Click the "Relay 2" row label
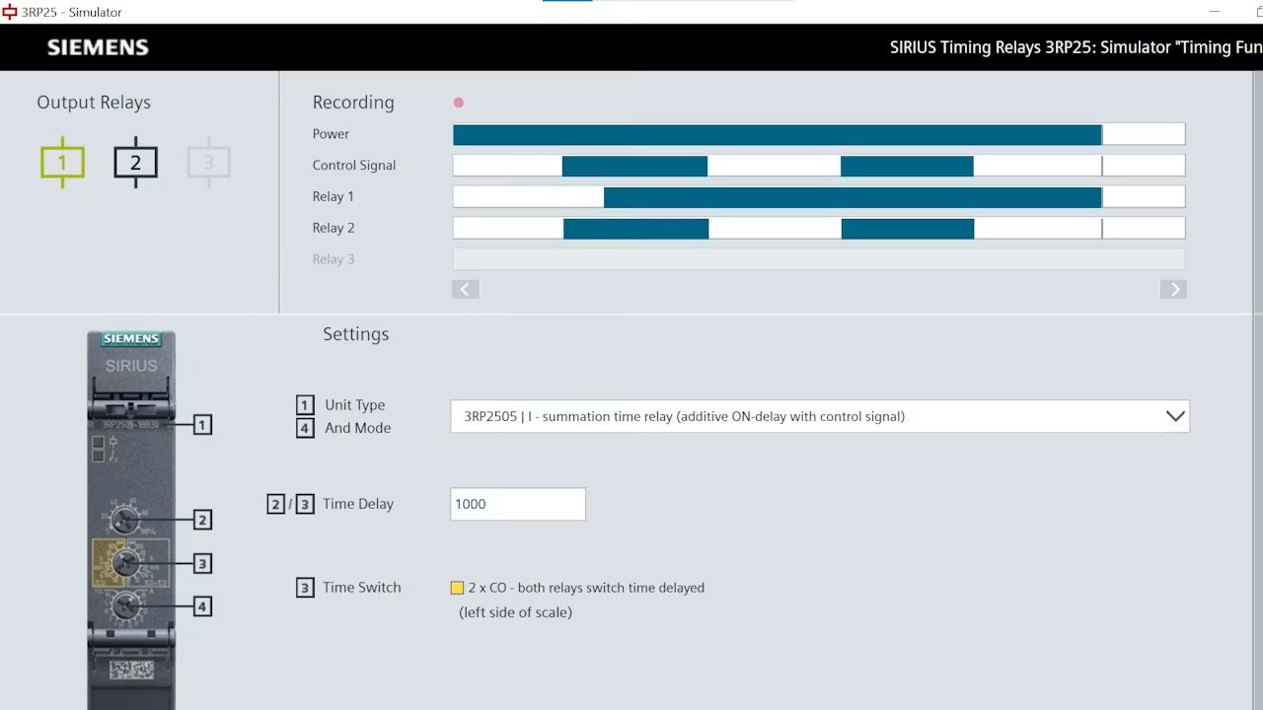 tap(334, 228)
